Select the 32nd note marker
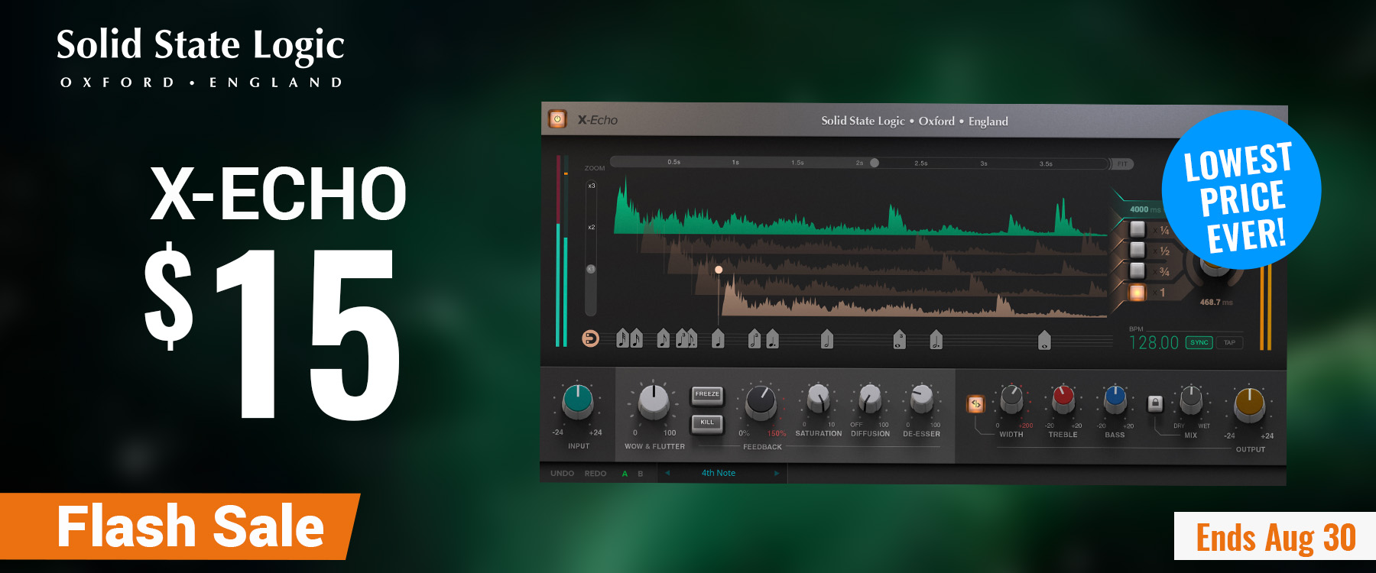Image resolution: width=1376 pixels, height=573 pixels. point(622,338)
